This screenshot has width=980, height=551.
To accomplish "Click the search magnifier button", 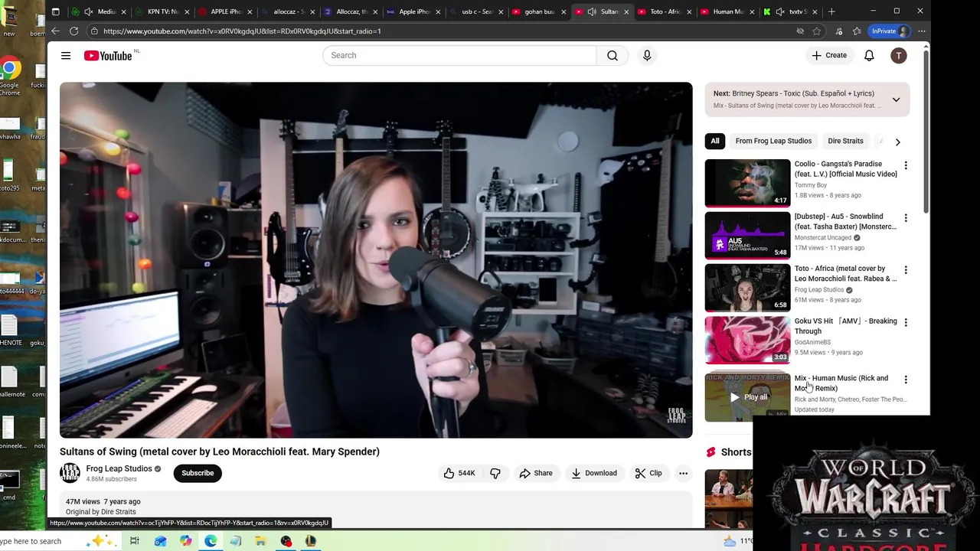I will tap(612, 55).
